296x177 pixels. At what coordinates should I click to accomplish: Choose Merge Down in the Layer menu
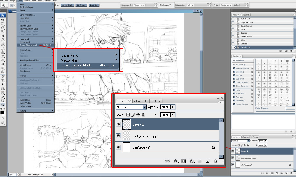tap(36, 100)
